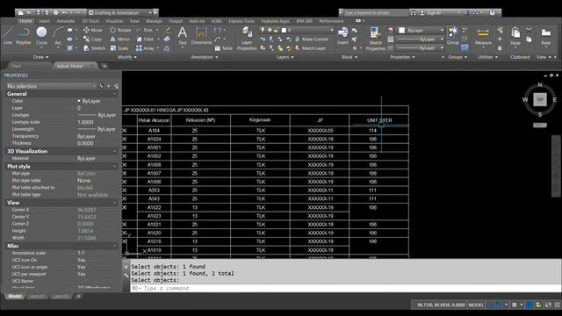
Task: Switch to the Layout1 tab
Action: (x=37, y=296)
